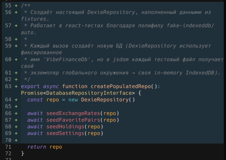226x160 pixels.
Task: Click the 'export' keyword
Action: pos(30,86)
